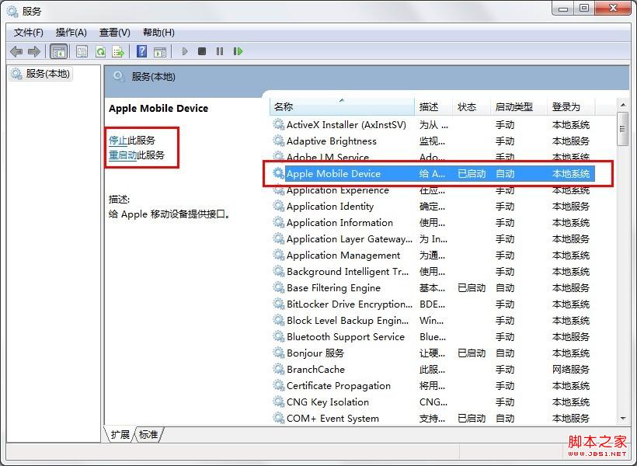The width and height of the screenshot is (637, 466).
Task: Click gear icon of ActiveX Installer service
Action: tap(279, 124)
